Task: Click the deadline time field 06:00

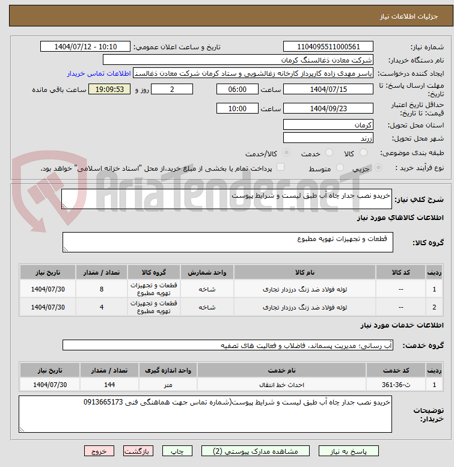Action: coord(237,90)
